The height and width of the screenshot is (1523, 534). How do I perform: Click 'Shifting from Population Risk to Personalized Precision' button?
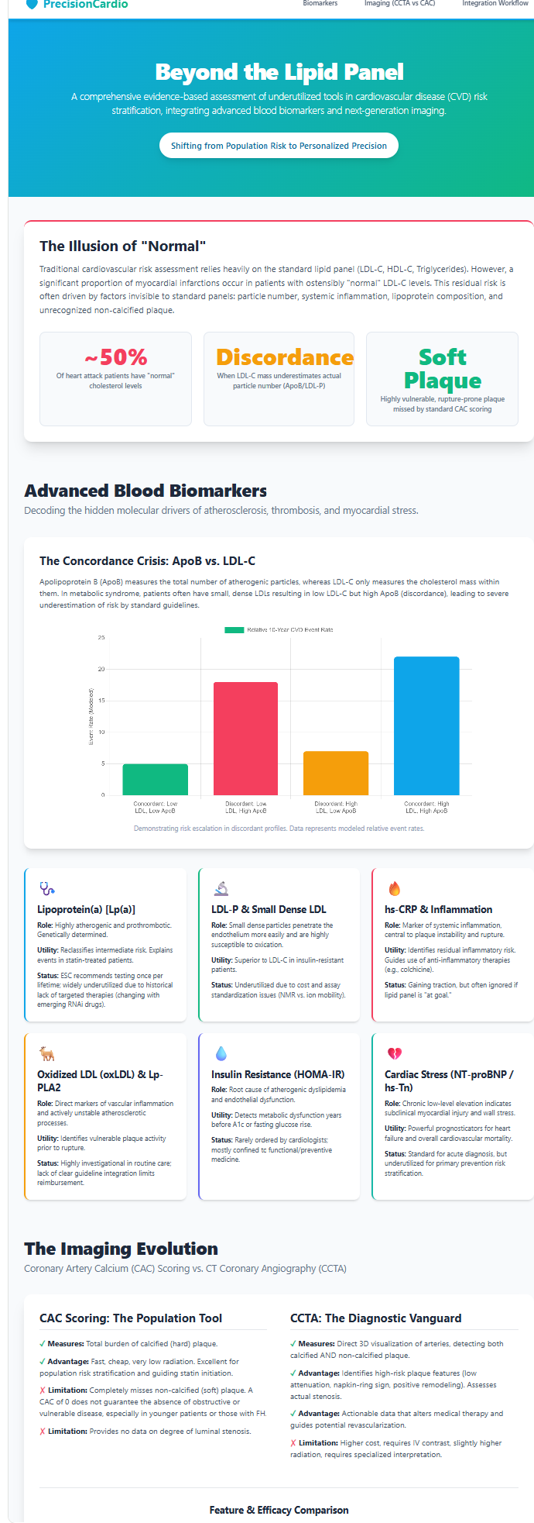[x=279, y=146]
